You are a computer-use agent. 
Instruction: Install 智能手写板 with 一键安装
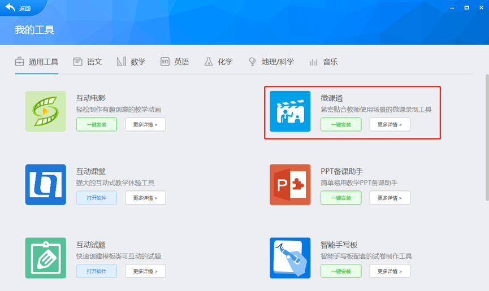point(341,271)
